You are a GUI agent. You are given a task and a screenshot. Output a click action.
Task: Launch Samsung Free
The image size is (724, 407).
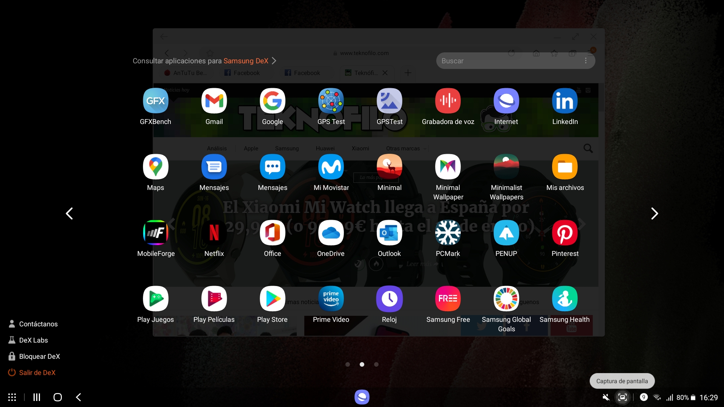(x=448, y=299)
